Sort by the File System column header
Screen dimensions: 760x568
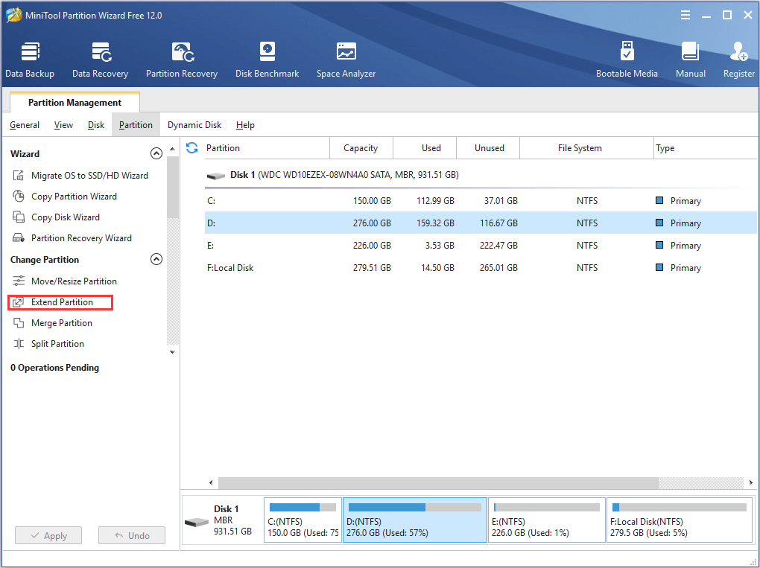pos(587,148)
